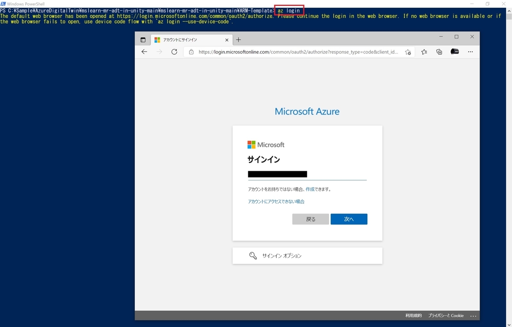Image resolution: width=512 pixels, height=327 pixels.
Task: Reload the sign-in page
Action: 174,52
